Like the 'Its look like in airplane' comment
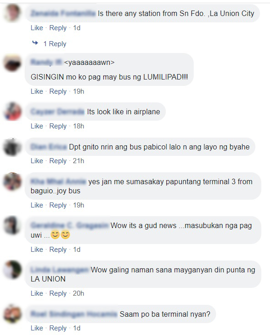The width and height of the screenshot is (270, 335). (37, 126)
